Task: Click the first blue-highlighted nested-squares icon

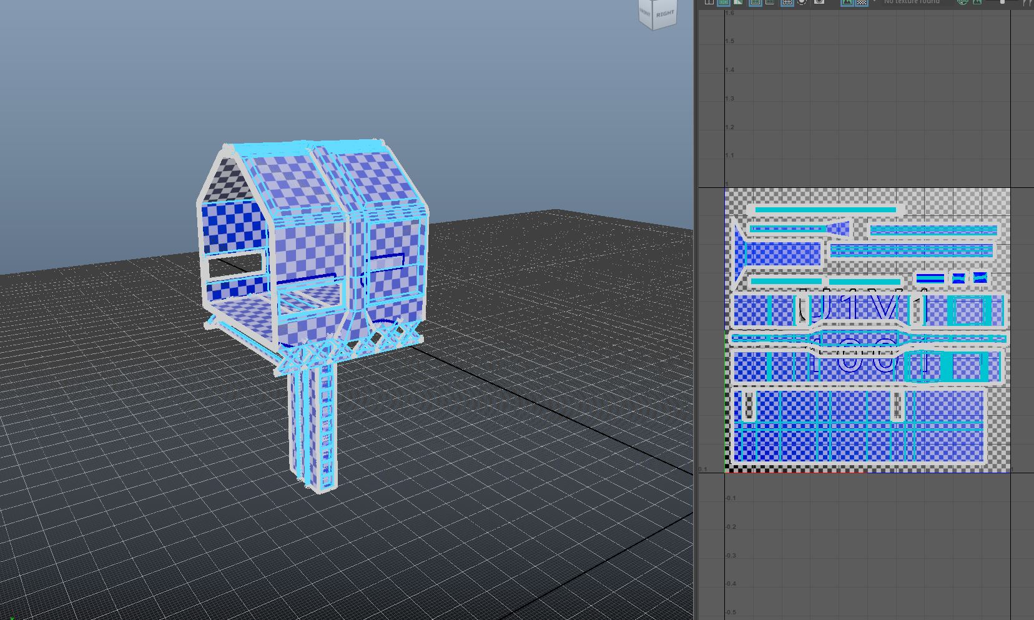Action: pos(755,2)
